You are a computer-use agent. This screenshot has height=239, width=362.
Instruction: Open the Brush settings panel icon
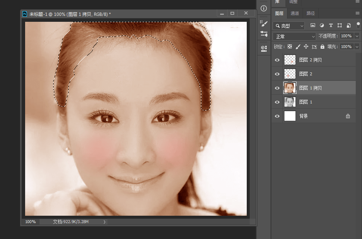pos(264,23)
